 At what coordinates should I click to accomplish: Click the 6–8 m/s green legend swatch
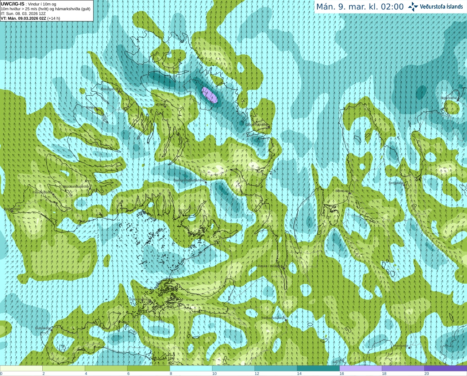[148, 368]
